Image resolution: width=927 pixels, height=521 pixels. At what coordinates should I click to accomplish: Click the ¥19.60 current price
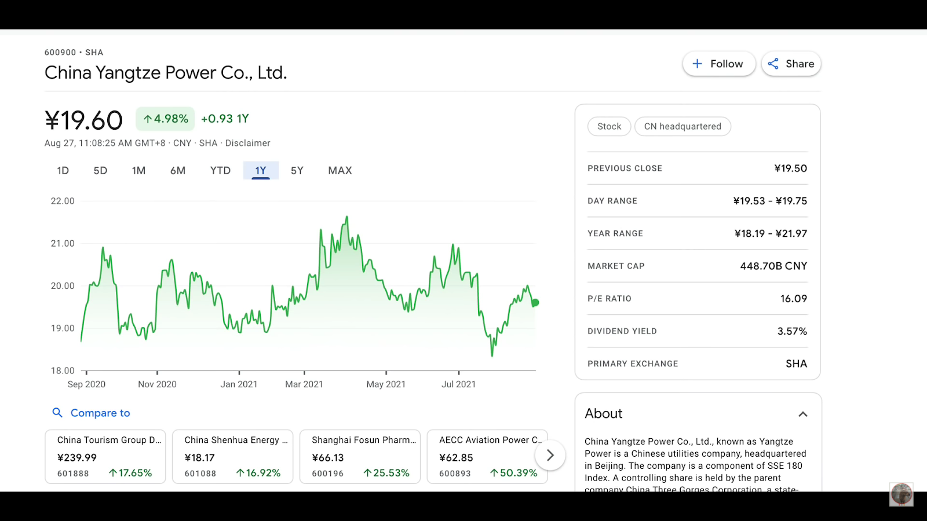coord(83,120)
